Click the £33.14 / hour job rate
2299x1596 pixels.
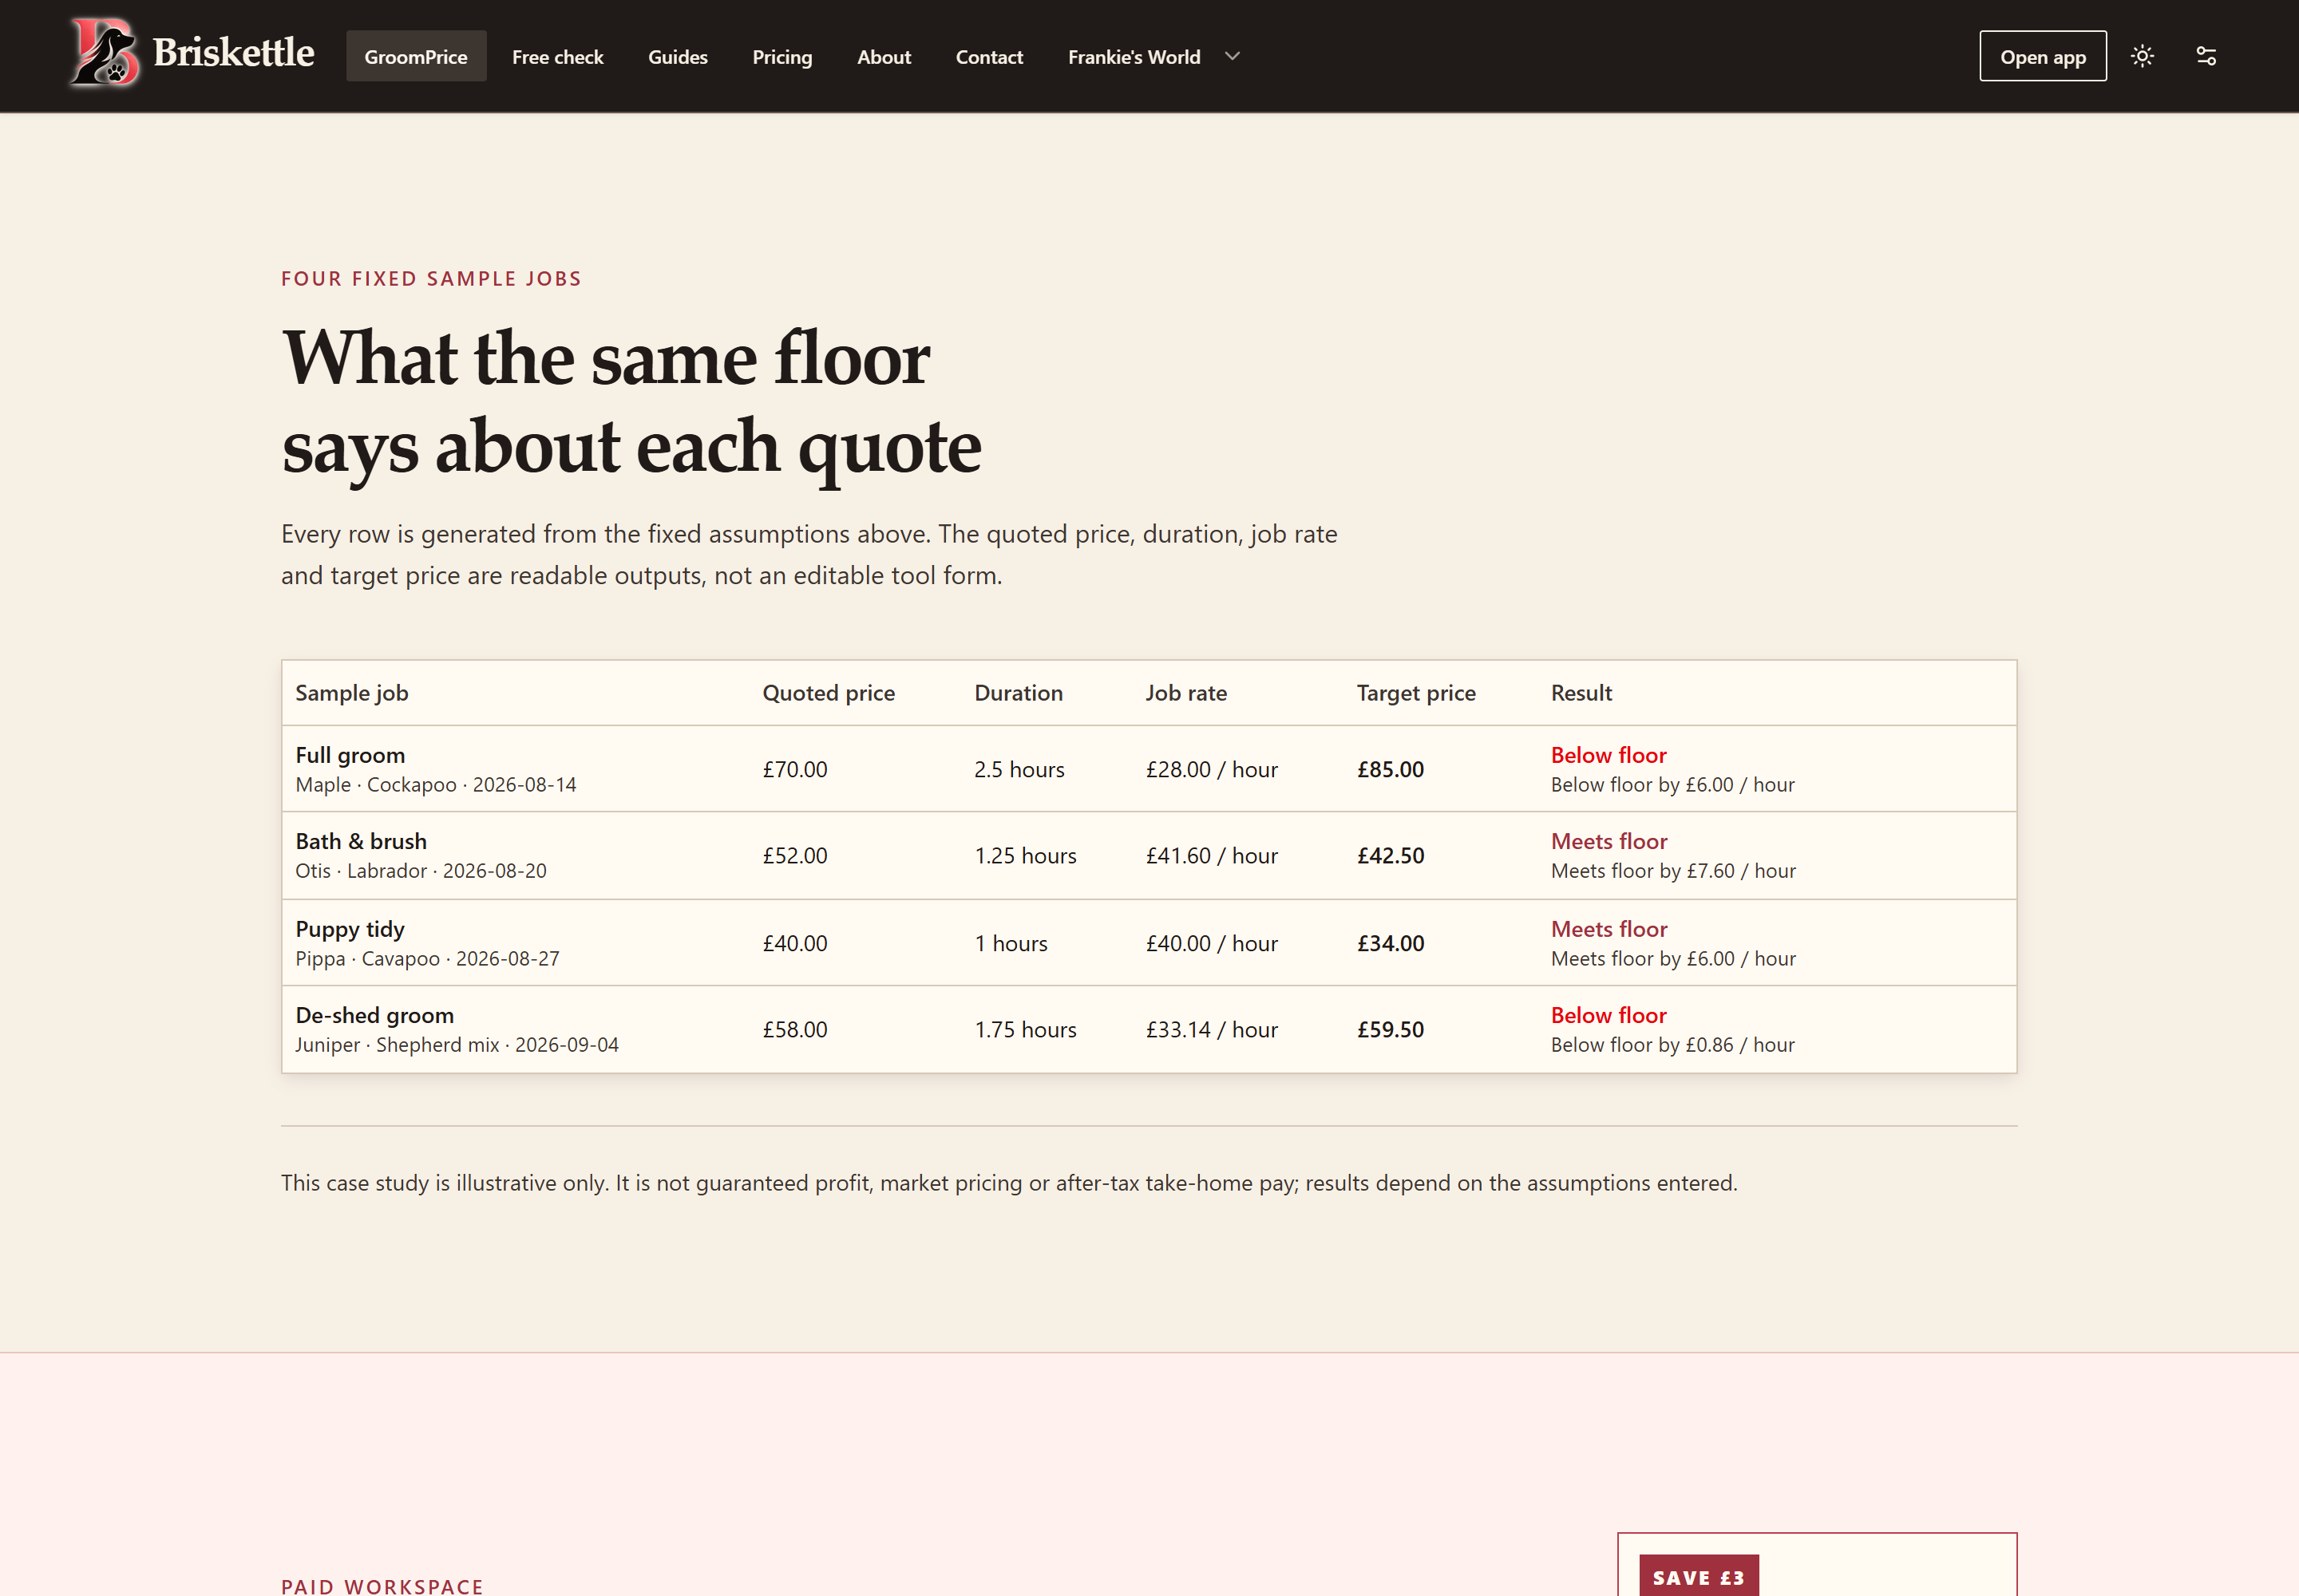coord(1212,1029)
